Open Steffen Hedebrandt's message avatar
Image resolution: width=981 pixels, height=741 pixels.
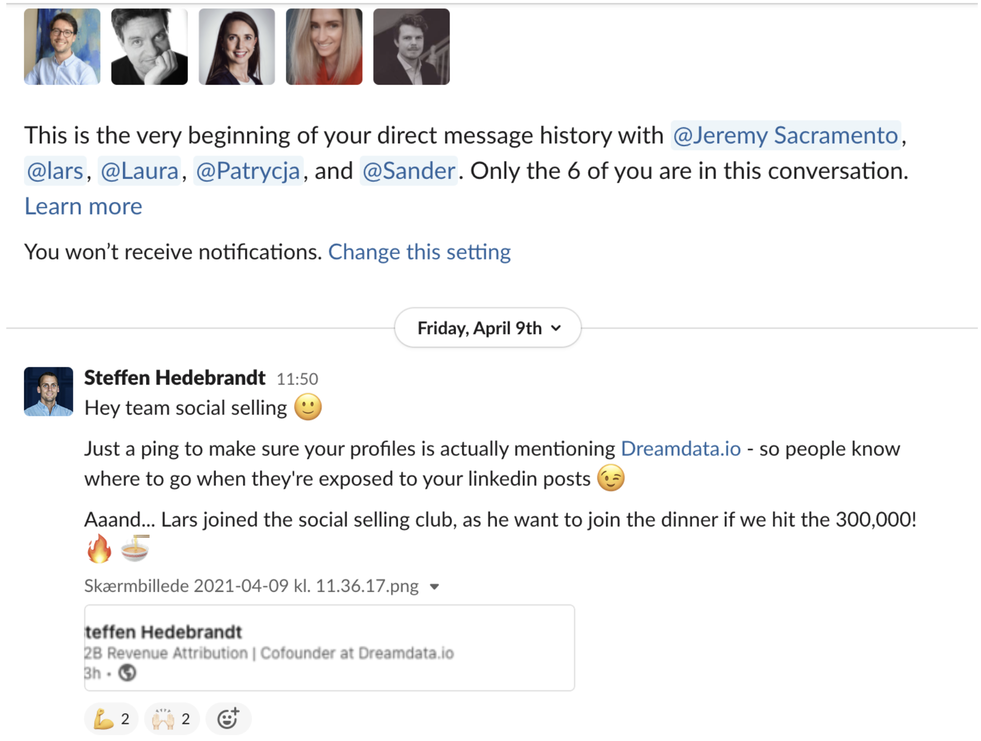[x=49, y=391]
